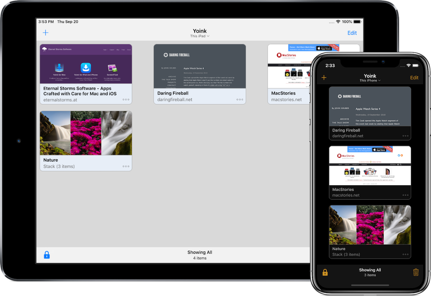Open more options for iPad Daring Fireball card
Image resolution: width=431 pixels, height=296 pixels.
[x=240, y=100]
